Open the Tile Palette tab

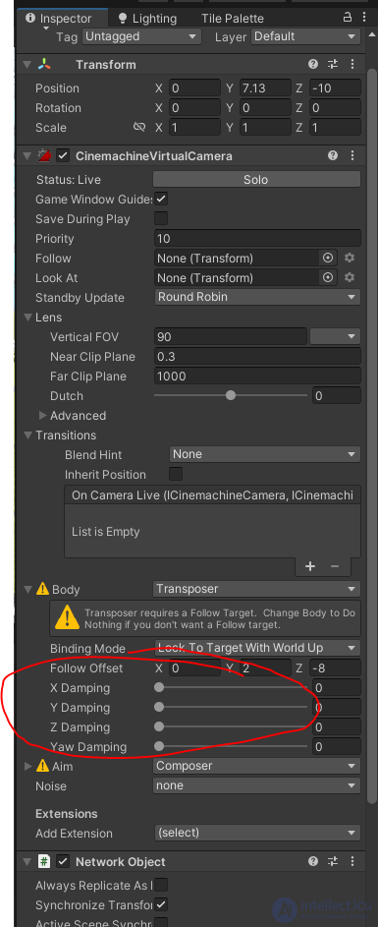[232, 19]
